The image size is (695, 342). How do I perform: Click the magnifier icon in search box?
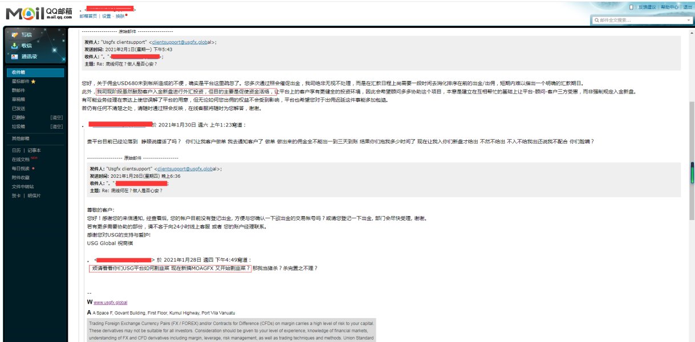pos(596,20)
